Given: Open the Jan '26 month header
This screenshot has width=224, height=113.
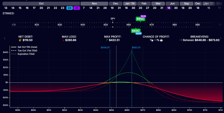Looking at the screenshot, I should pos(130,3).
